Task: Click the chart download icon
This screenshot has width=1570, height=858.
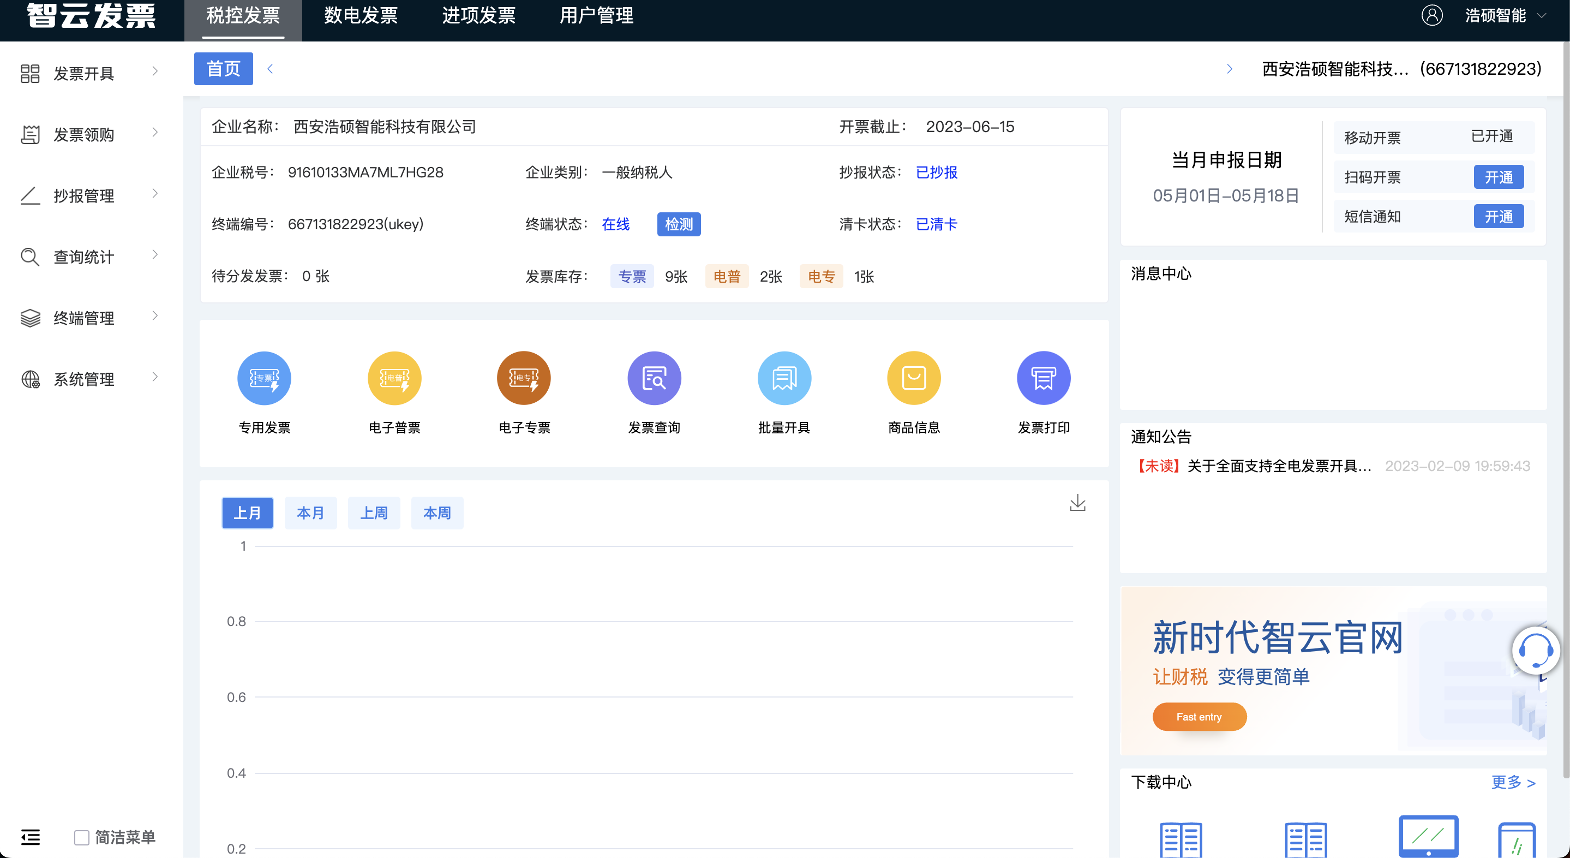Action: [1077, 503]
